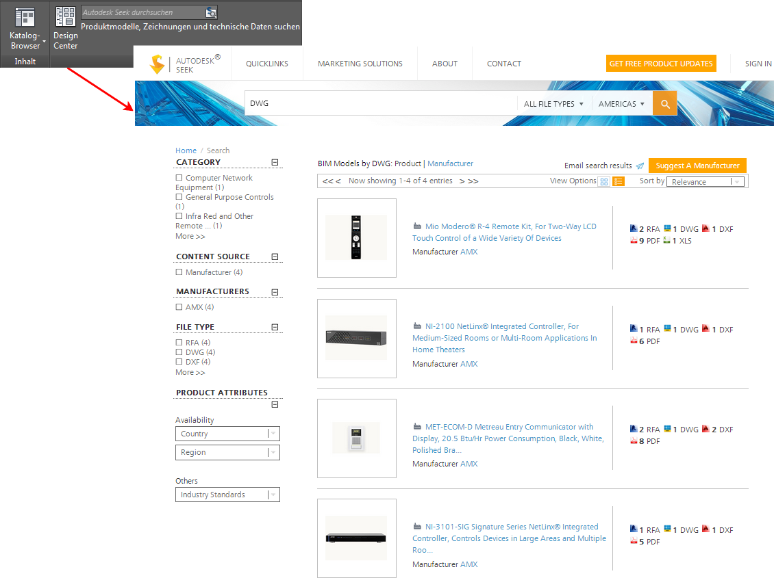Switch results to Manufacturer view link

click(450, 163)
